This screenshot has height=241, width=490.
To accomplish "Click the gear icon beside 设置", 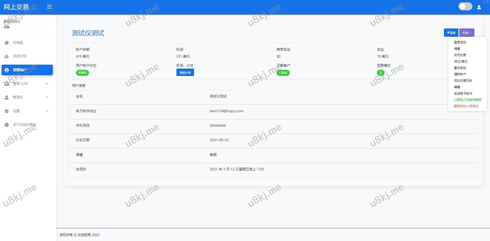I will 7,111.
